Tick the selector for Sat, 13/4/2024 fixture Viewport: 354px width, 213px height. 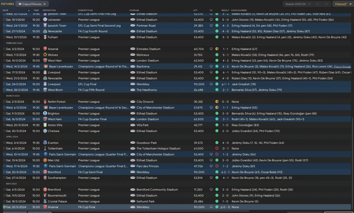point(4,160)
